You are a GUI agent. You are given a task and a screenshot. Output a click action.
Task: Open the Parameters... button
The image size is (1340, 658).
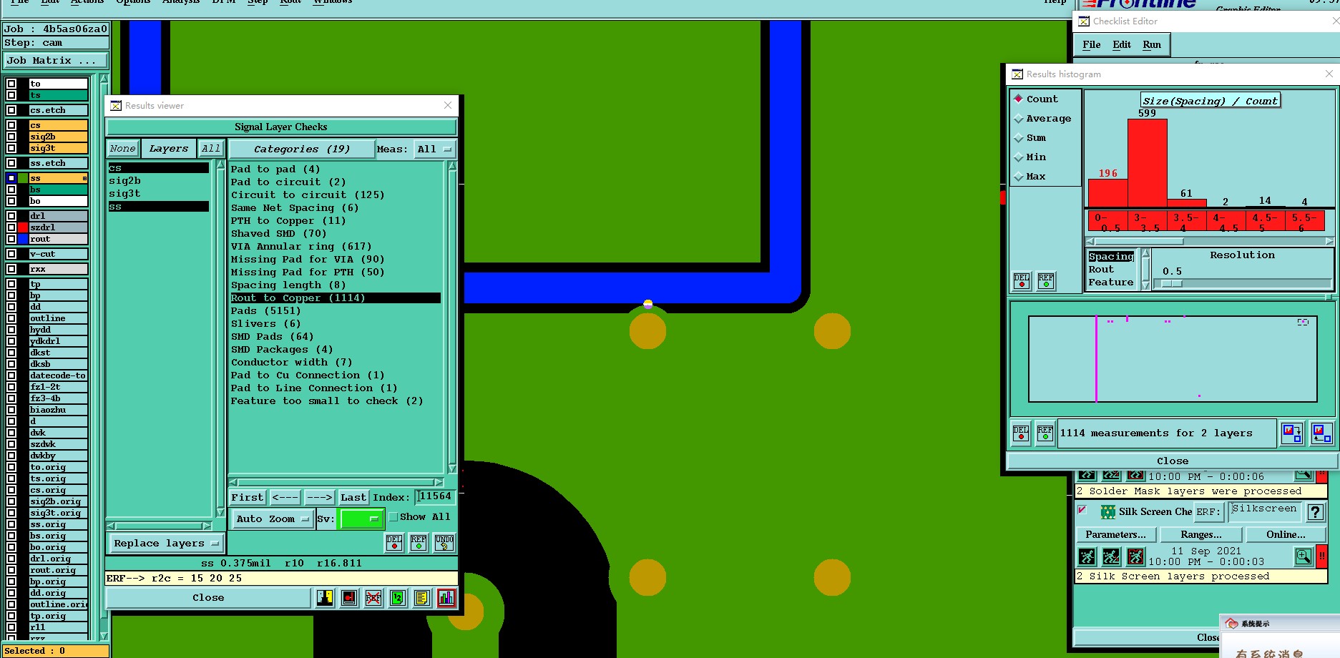pyautogui.click(x=1115, y=534)
